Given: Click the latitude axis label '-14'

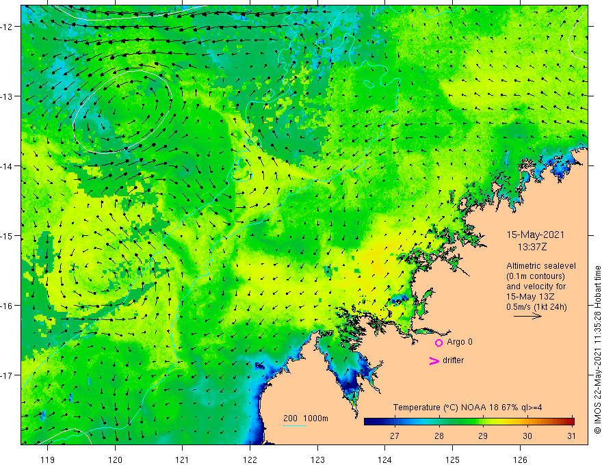Looking at the screenshot, I should click(x=6, y=166).
